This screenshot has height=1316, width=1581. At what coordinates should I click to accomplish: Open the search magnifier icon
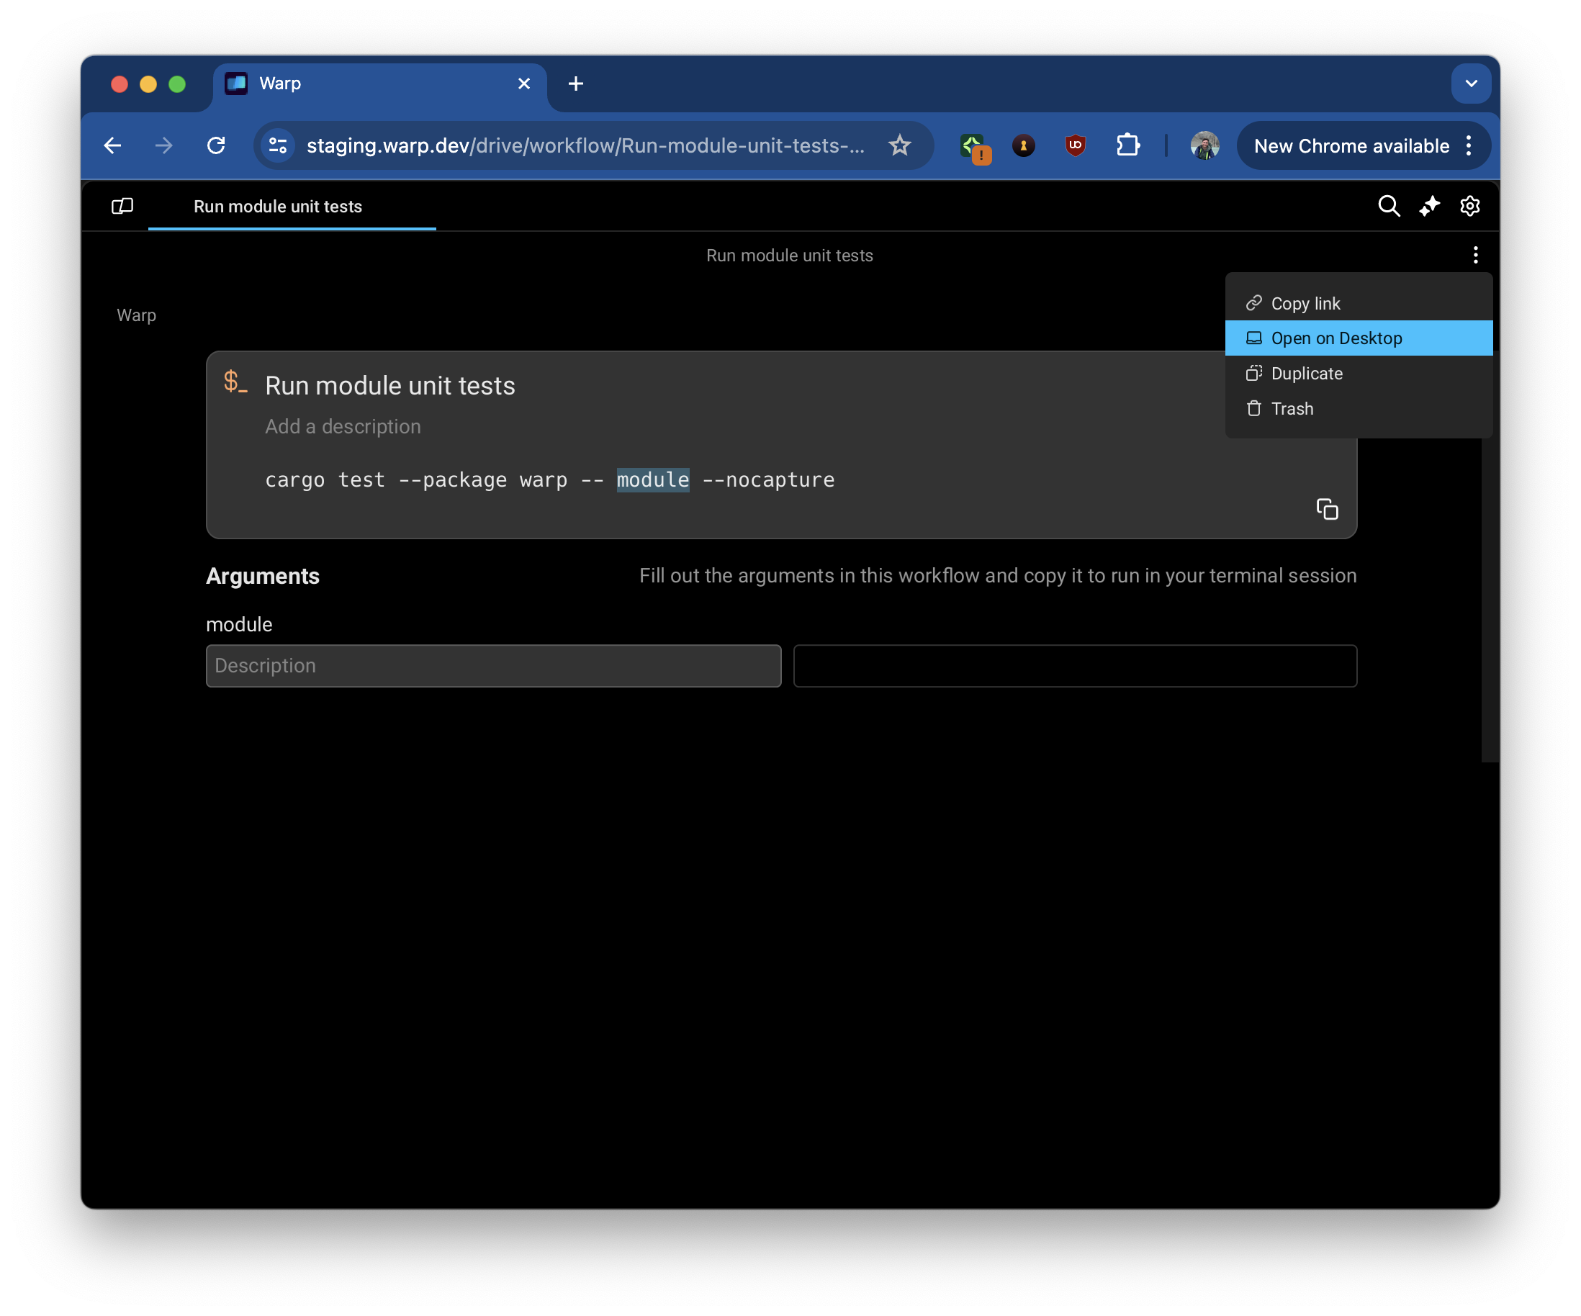coord(1388,207)
